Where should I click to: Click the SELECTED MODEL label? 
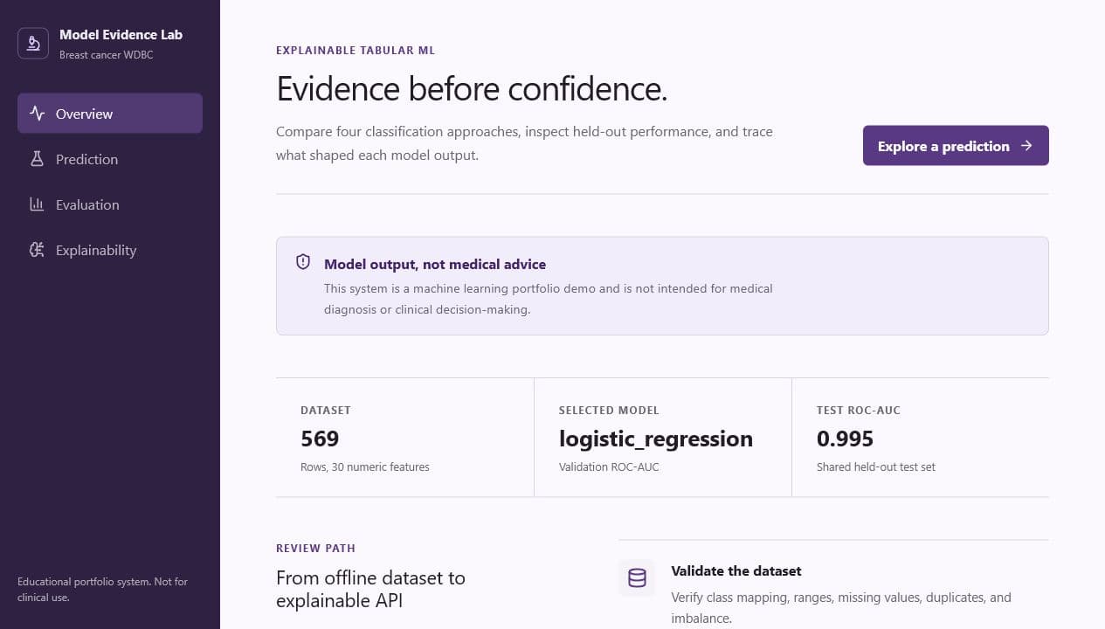pos(609,411)
